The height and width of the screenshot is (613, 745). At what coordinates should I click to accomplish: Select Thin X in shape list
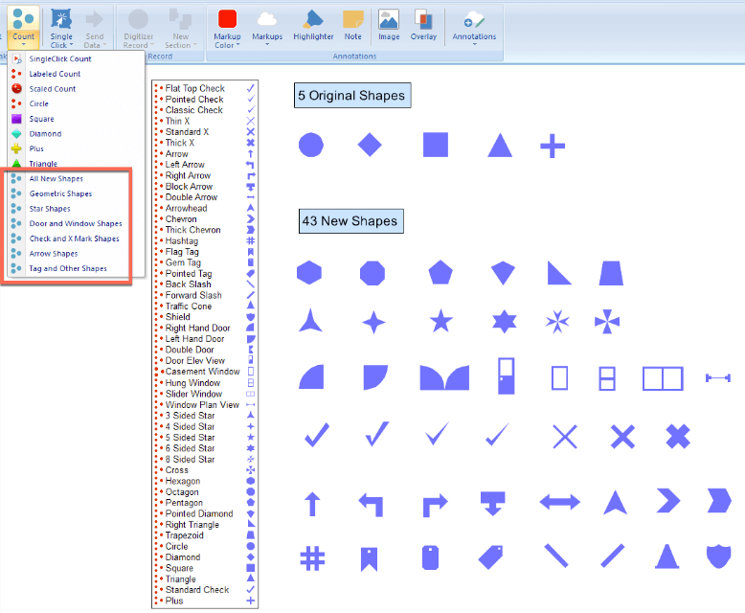click(x=205, y=122)
